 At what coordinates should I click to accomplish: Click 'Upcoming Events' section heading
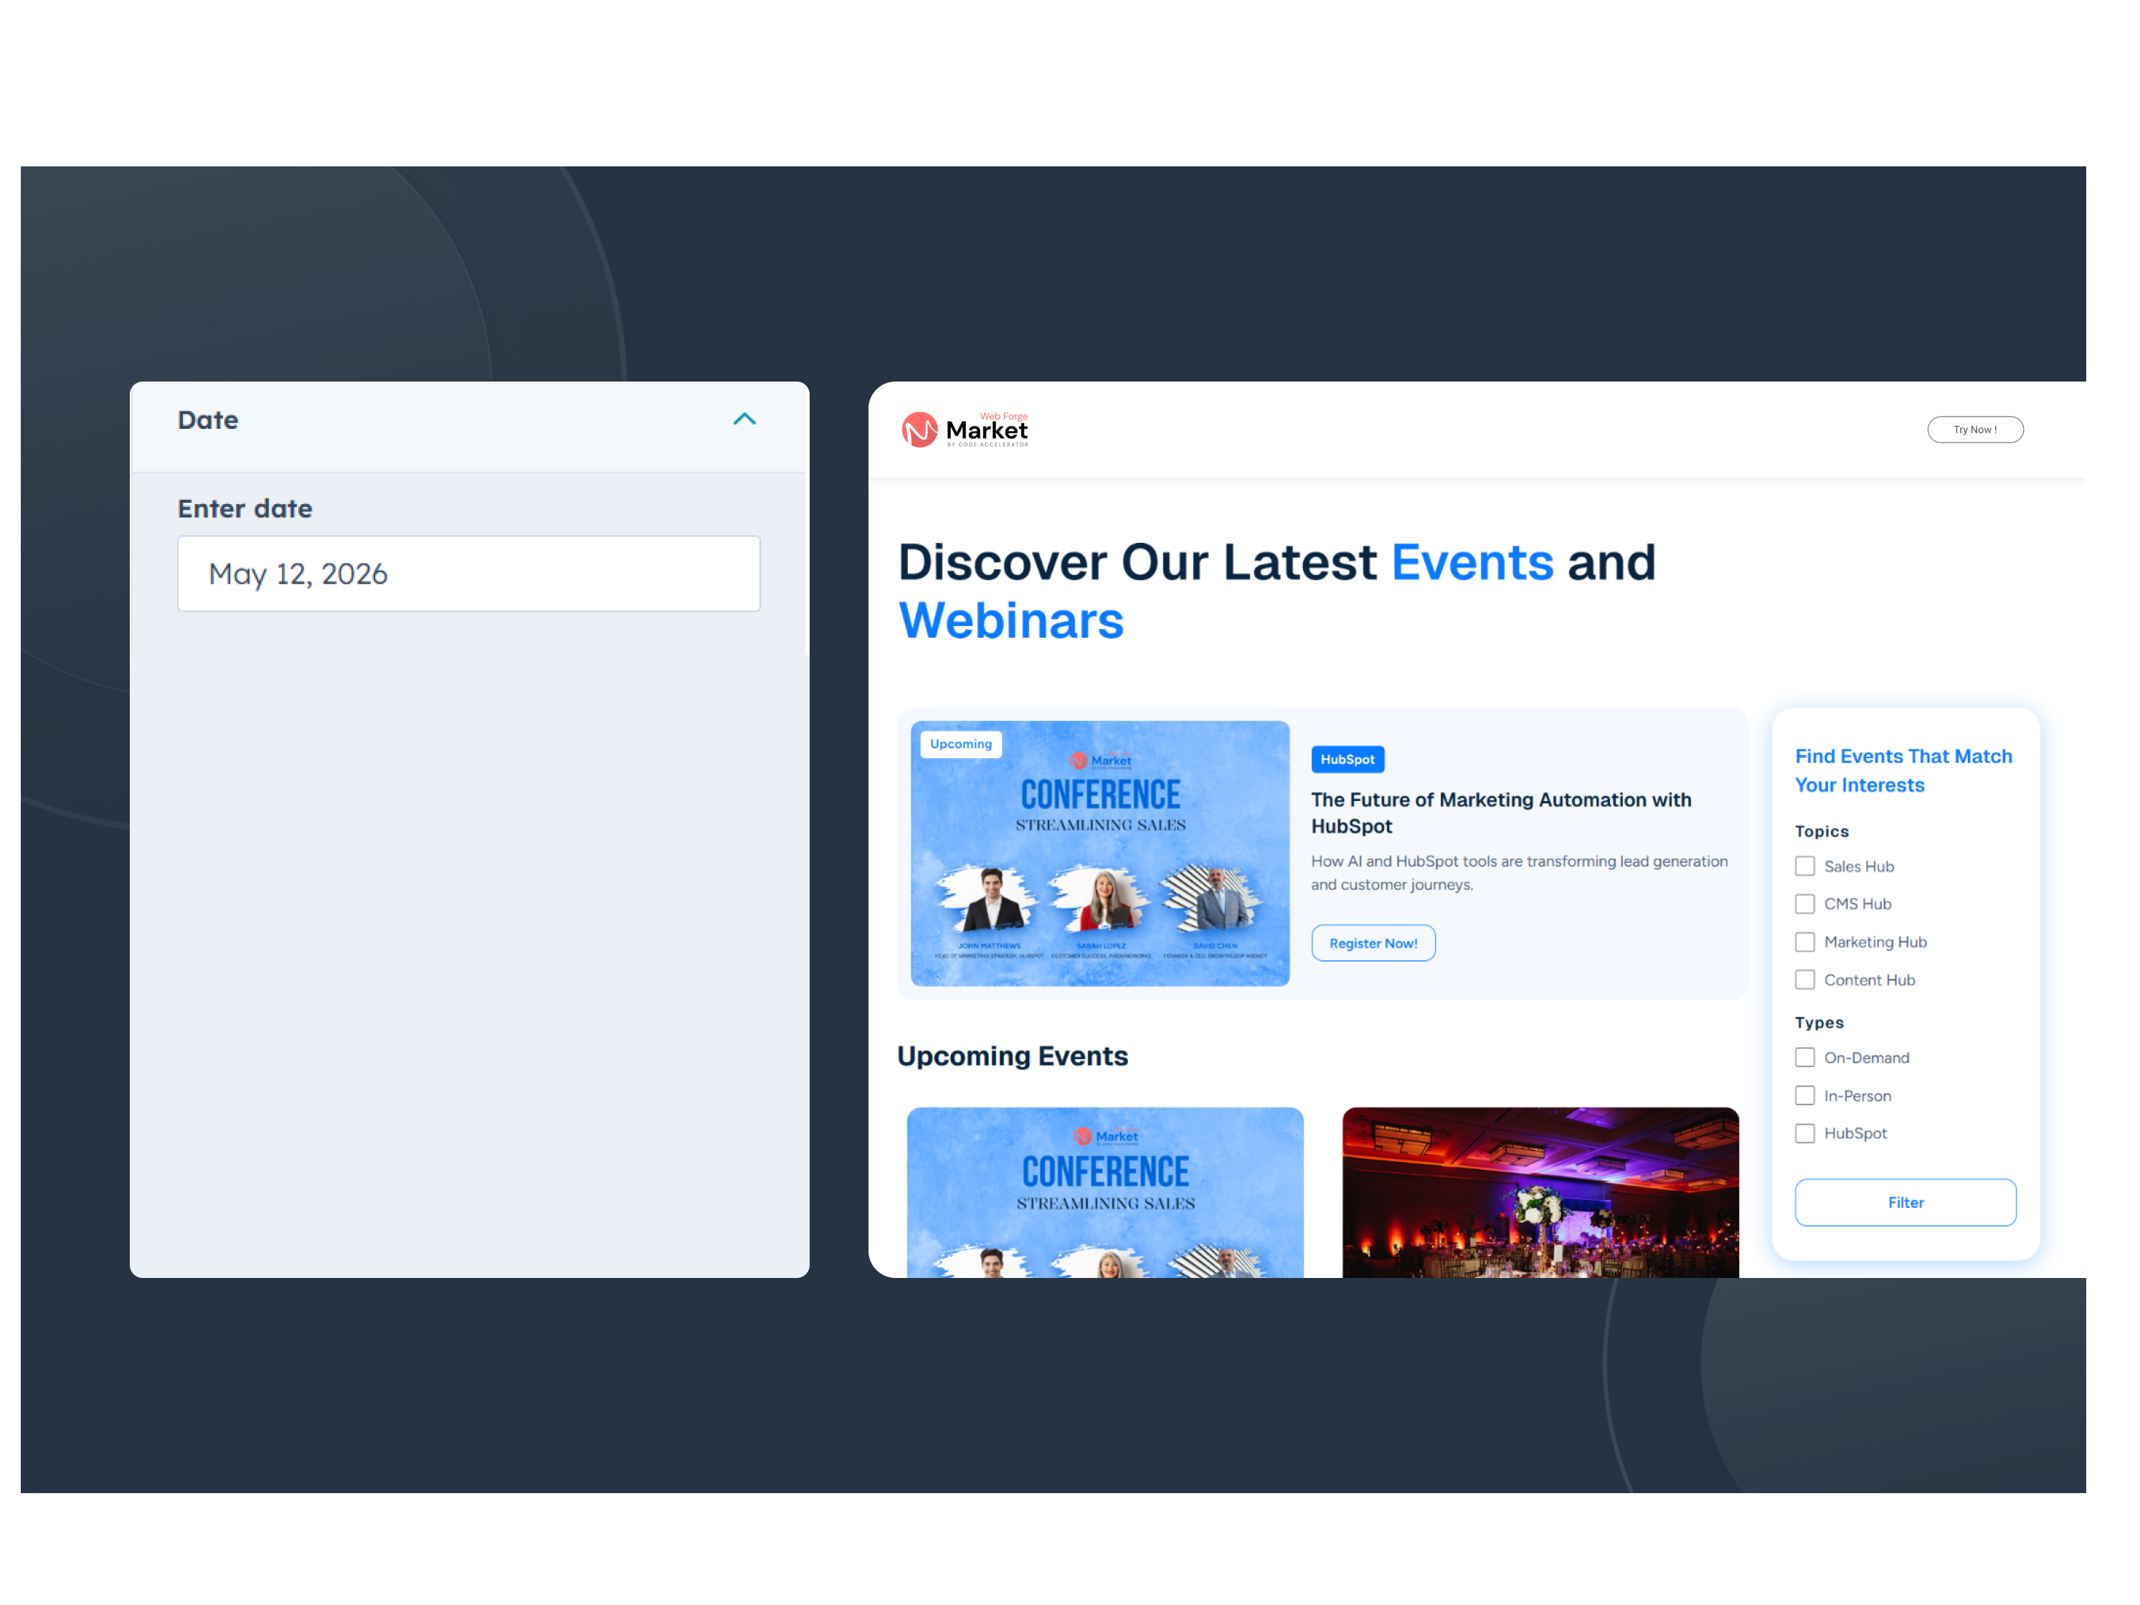coord(1012,1056)
